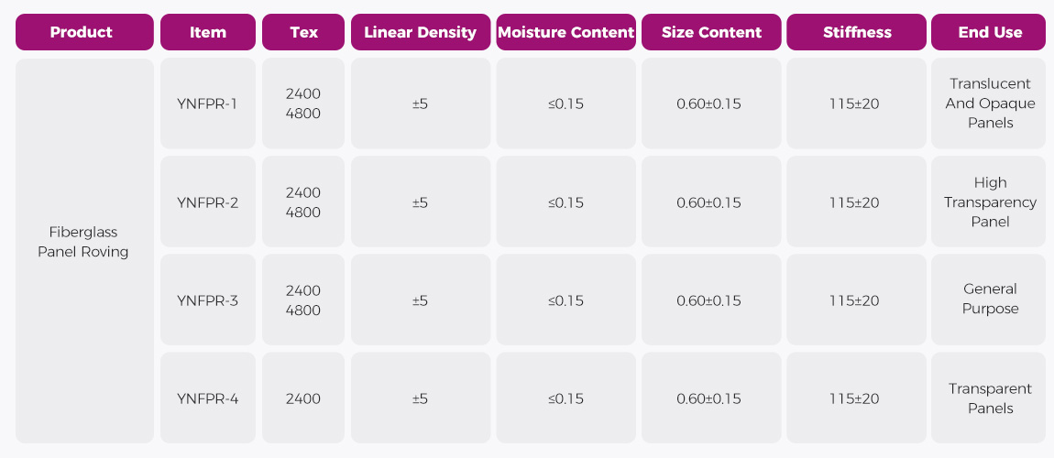Click Translucent And Opaque Panels cell
This screenshot has height=458, width=1054.
coord(990,104)
